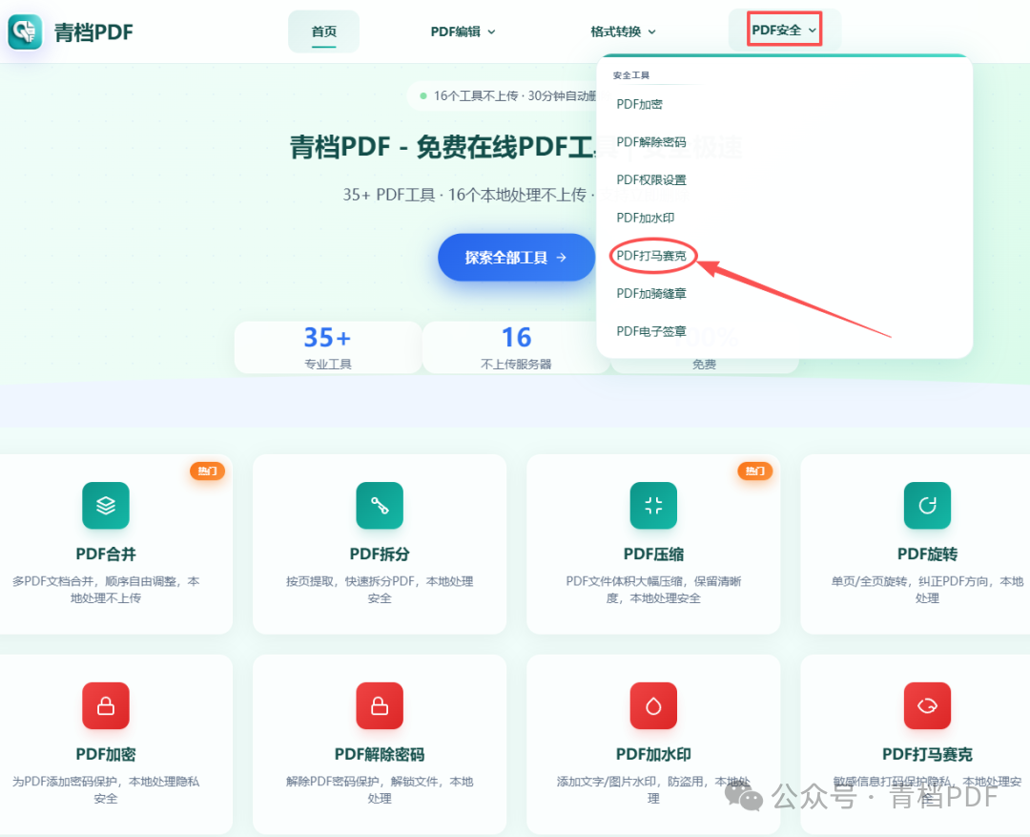Viewport: 1030px width, 837px height.
Task: Select PDF电子签章 in the dropdown
Action: pyautogui.click(x=651, y=331)
